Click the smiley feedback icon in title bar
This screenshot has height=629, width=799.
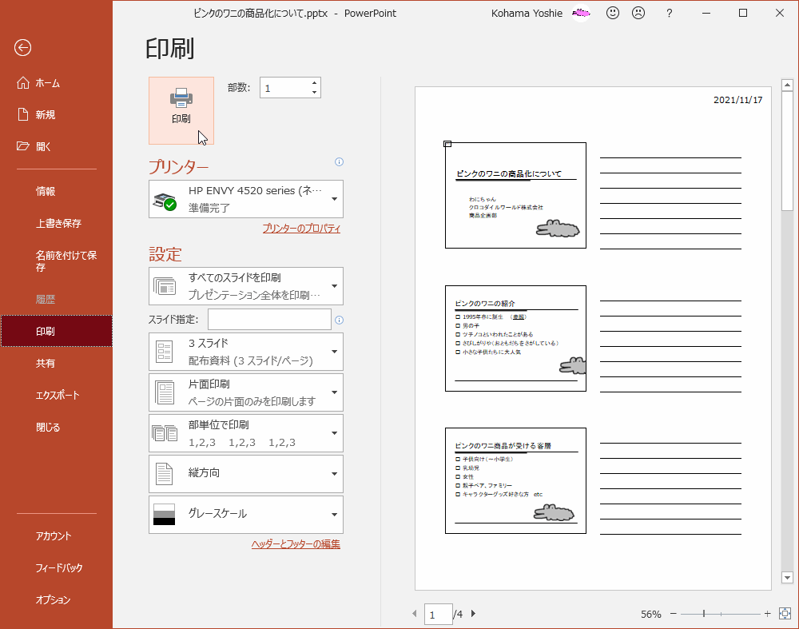pyautogui.click(x=612, y=13)
